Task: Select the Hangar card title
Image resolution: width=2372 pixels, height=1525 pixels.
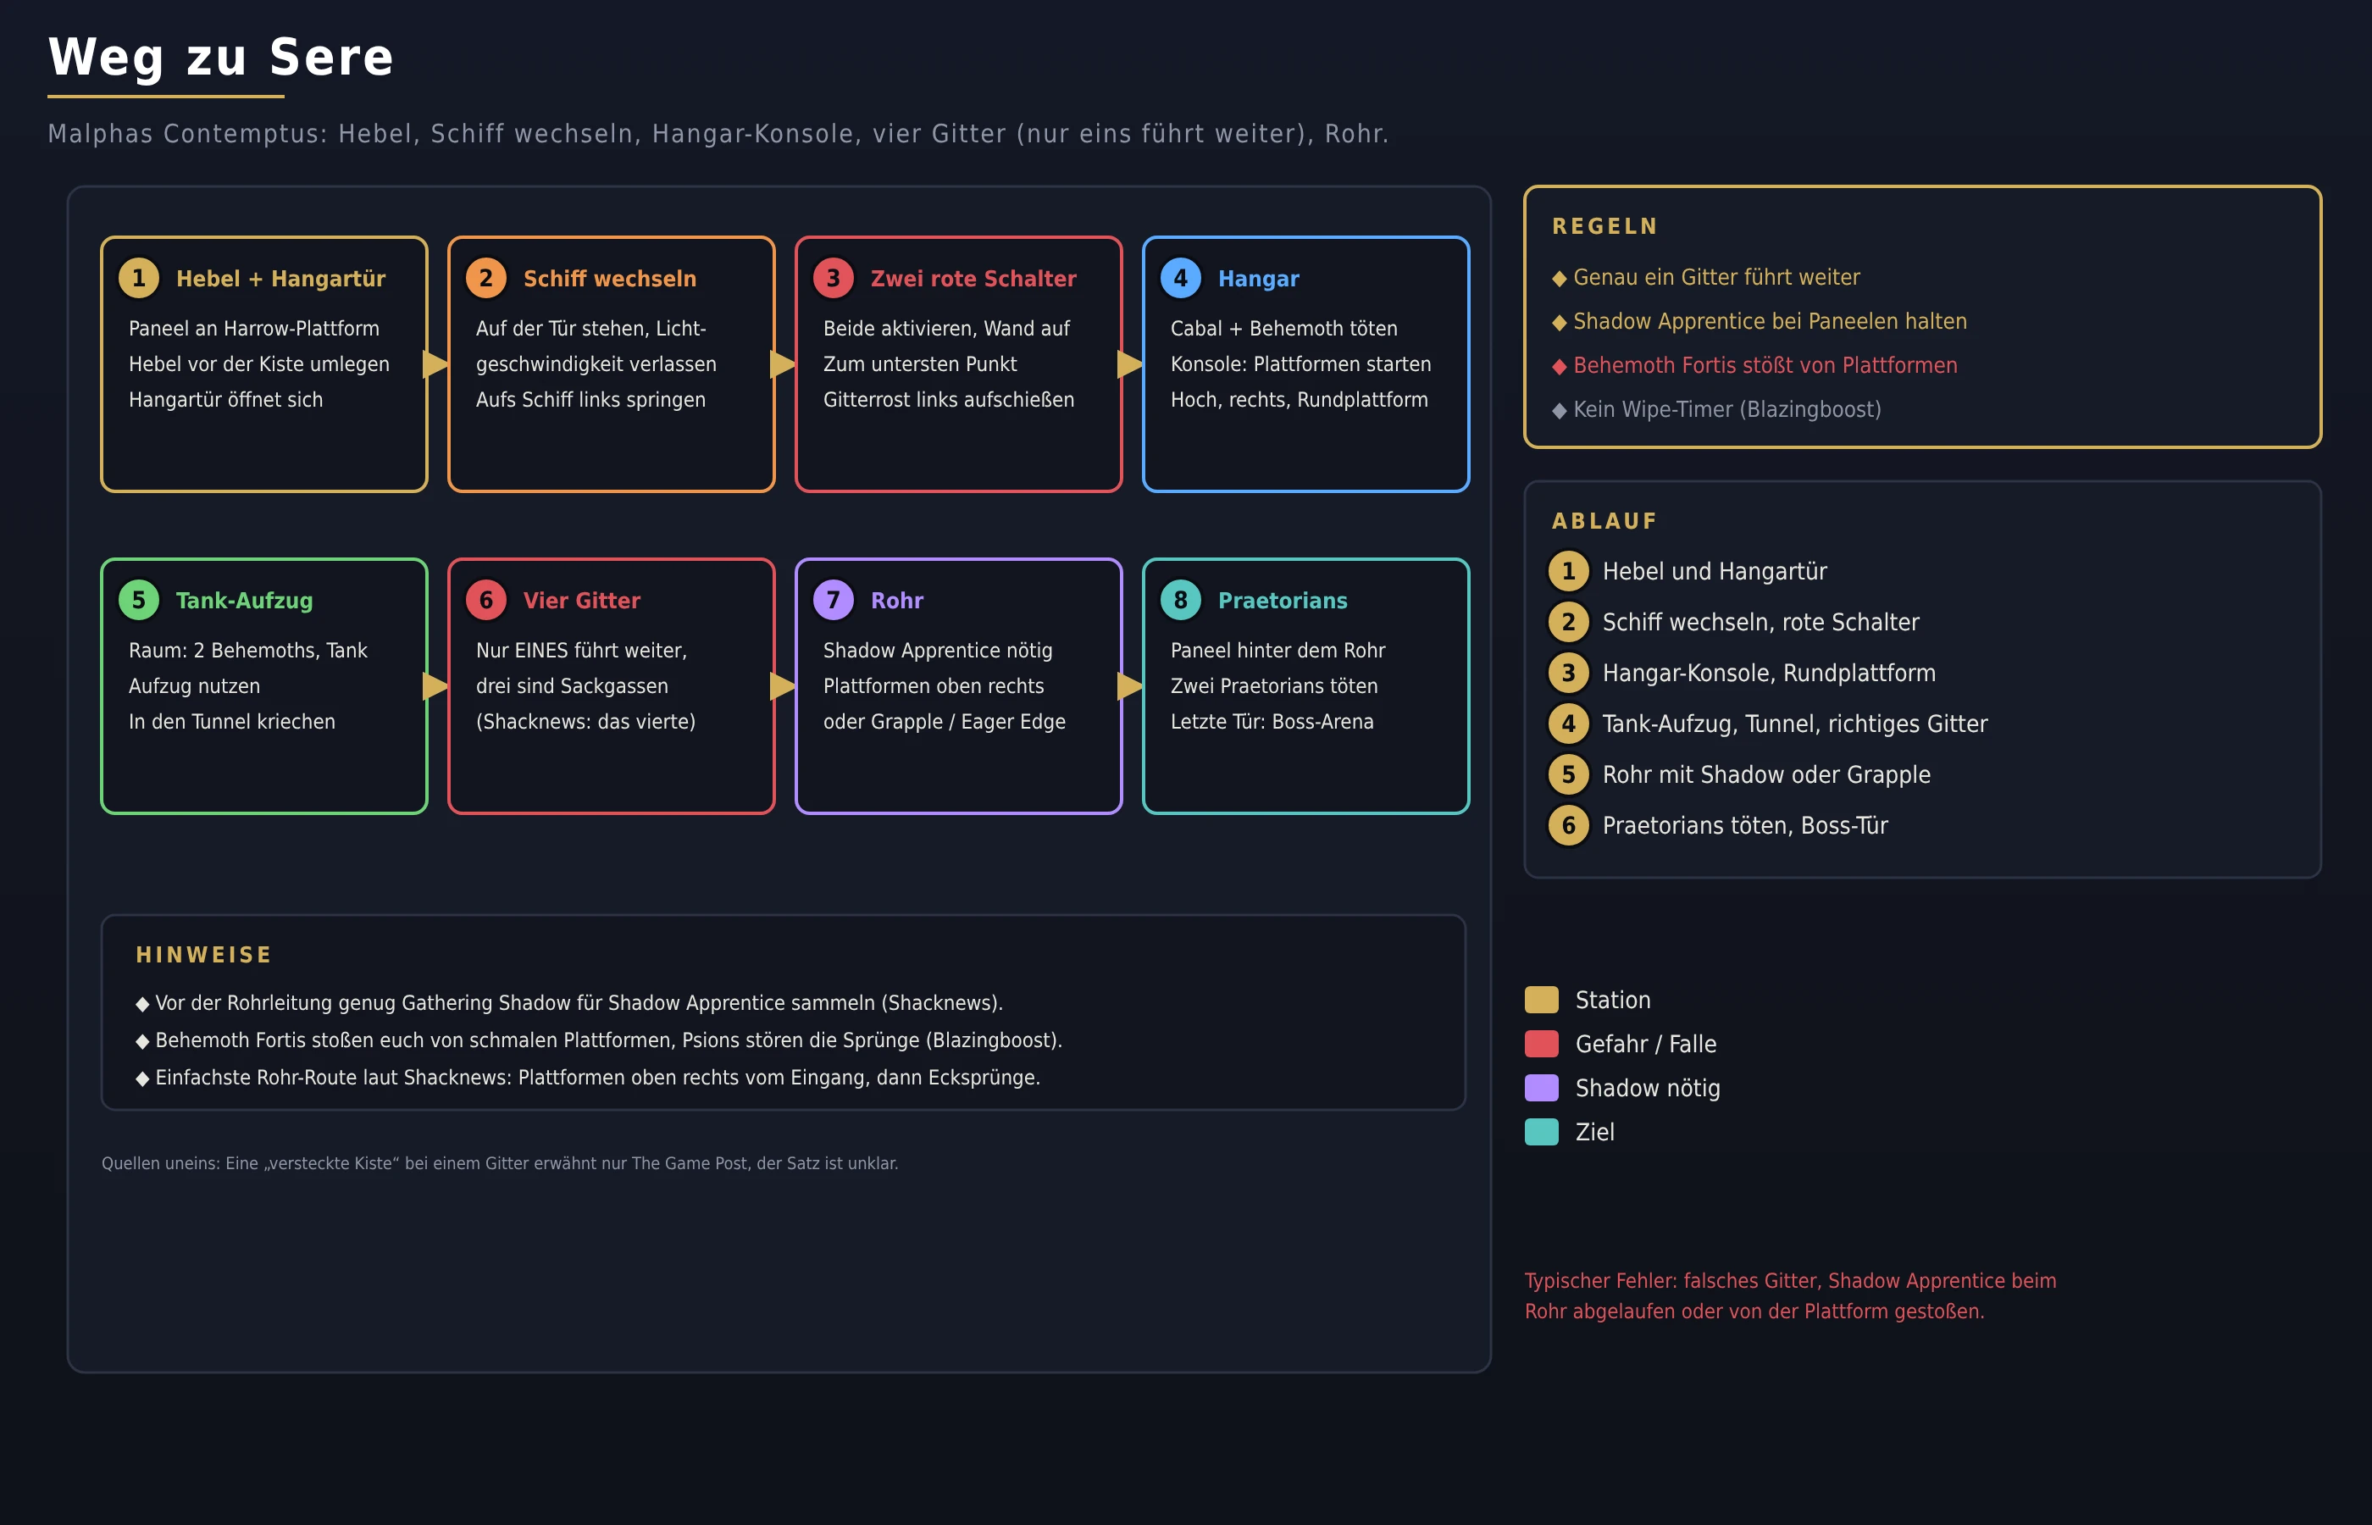Action: point(1258,280)
